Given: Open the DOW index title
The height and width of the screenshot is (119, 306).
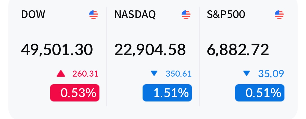Looking at the screenshot, I should [x=33, y=15].
